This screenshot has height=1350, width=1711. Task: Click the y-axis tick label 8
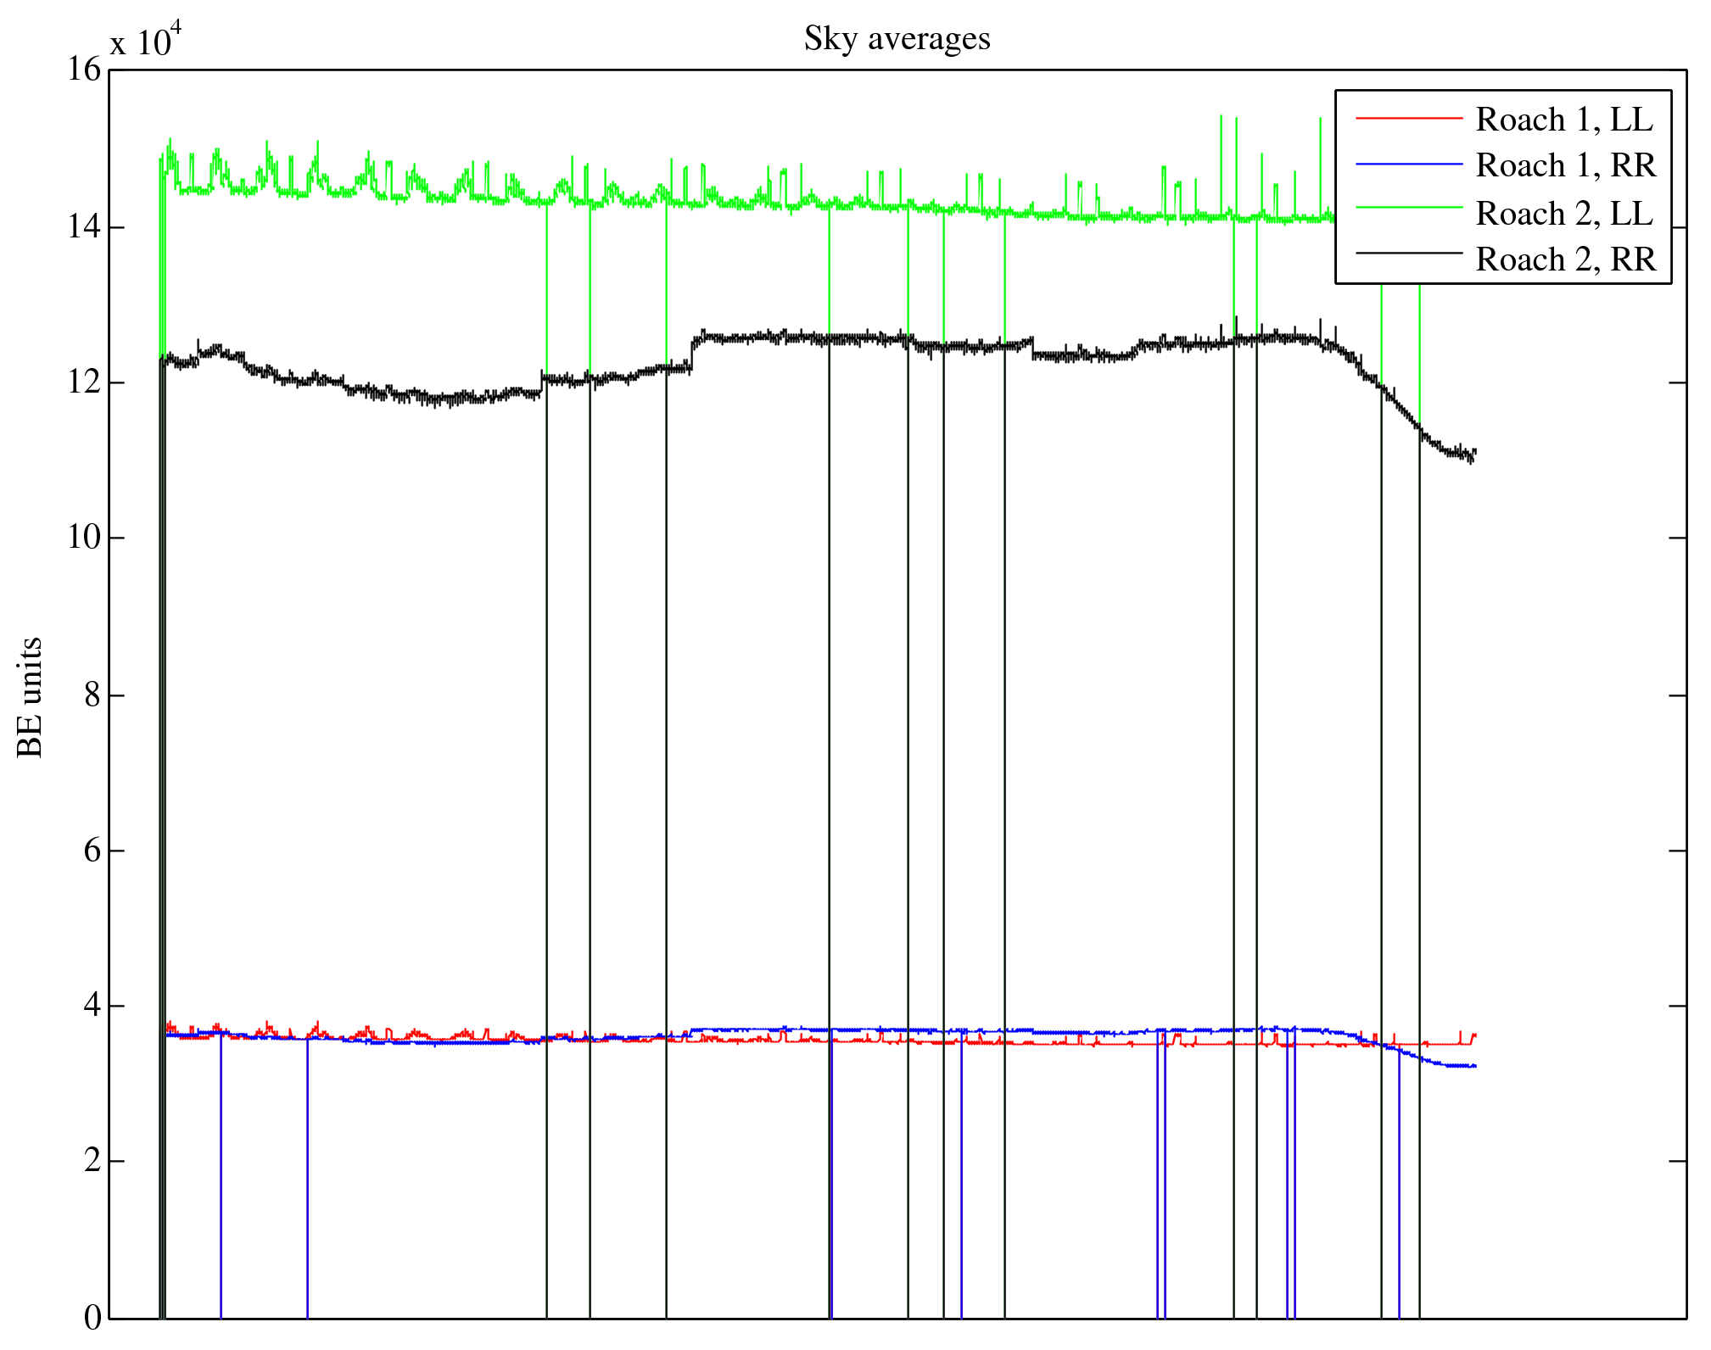tap(92, 695)
